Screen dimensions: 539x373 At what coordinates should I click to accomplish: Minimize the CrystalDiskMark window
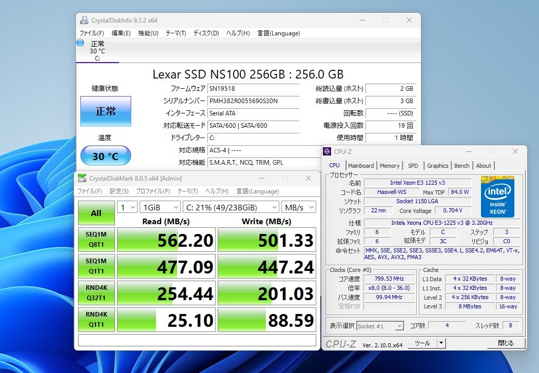coord(262,178)
